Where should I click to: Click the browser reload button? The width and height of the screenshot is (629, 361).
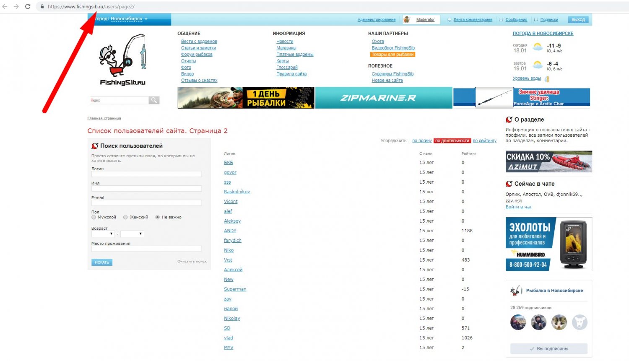(28, 7)
